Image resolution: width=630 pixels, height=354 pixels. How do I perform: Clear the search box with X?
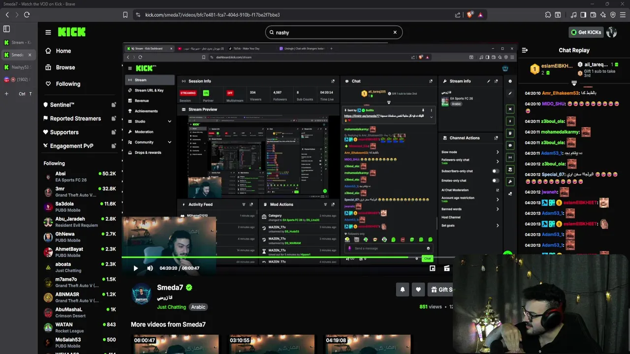[x=395, y=32]
